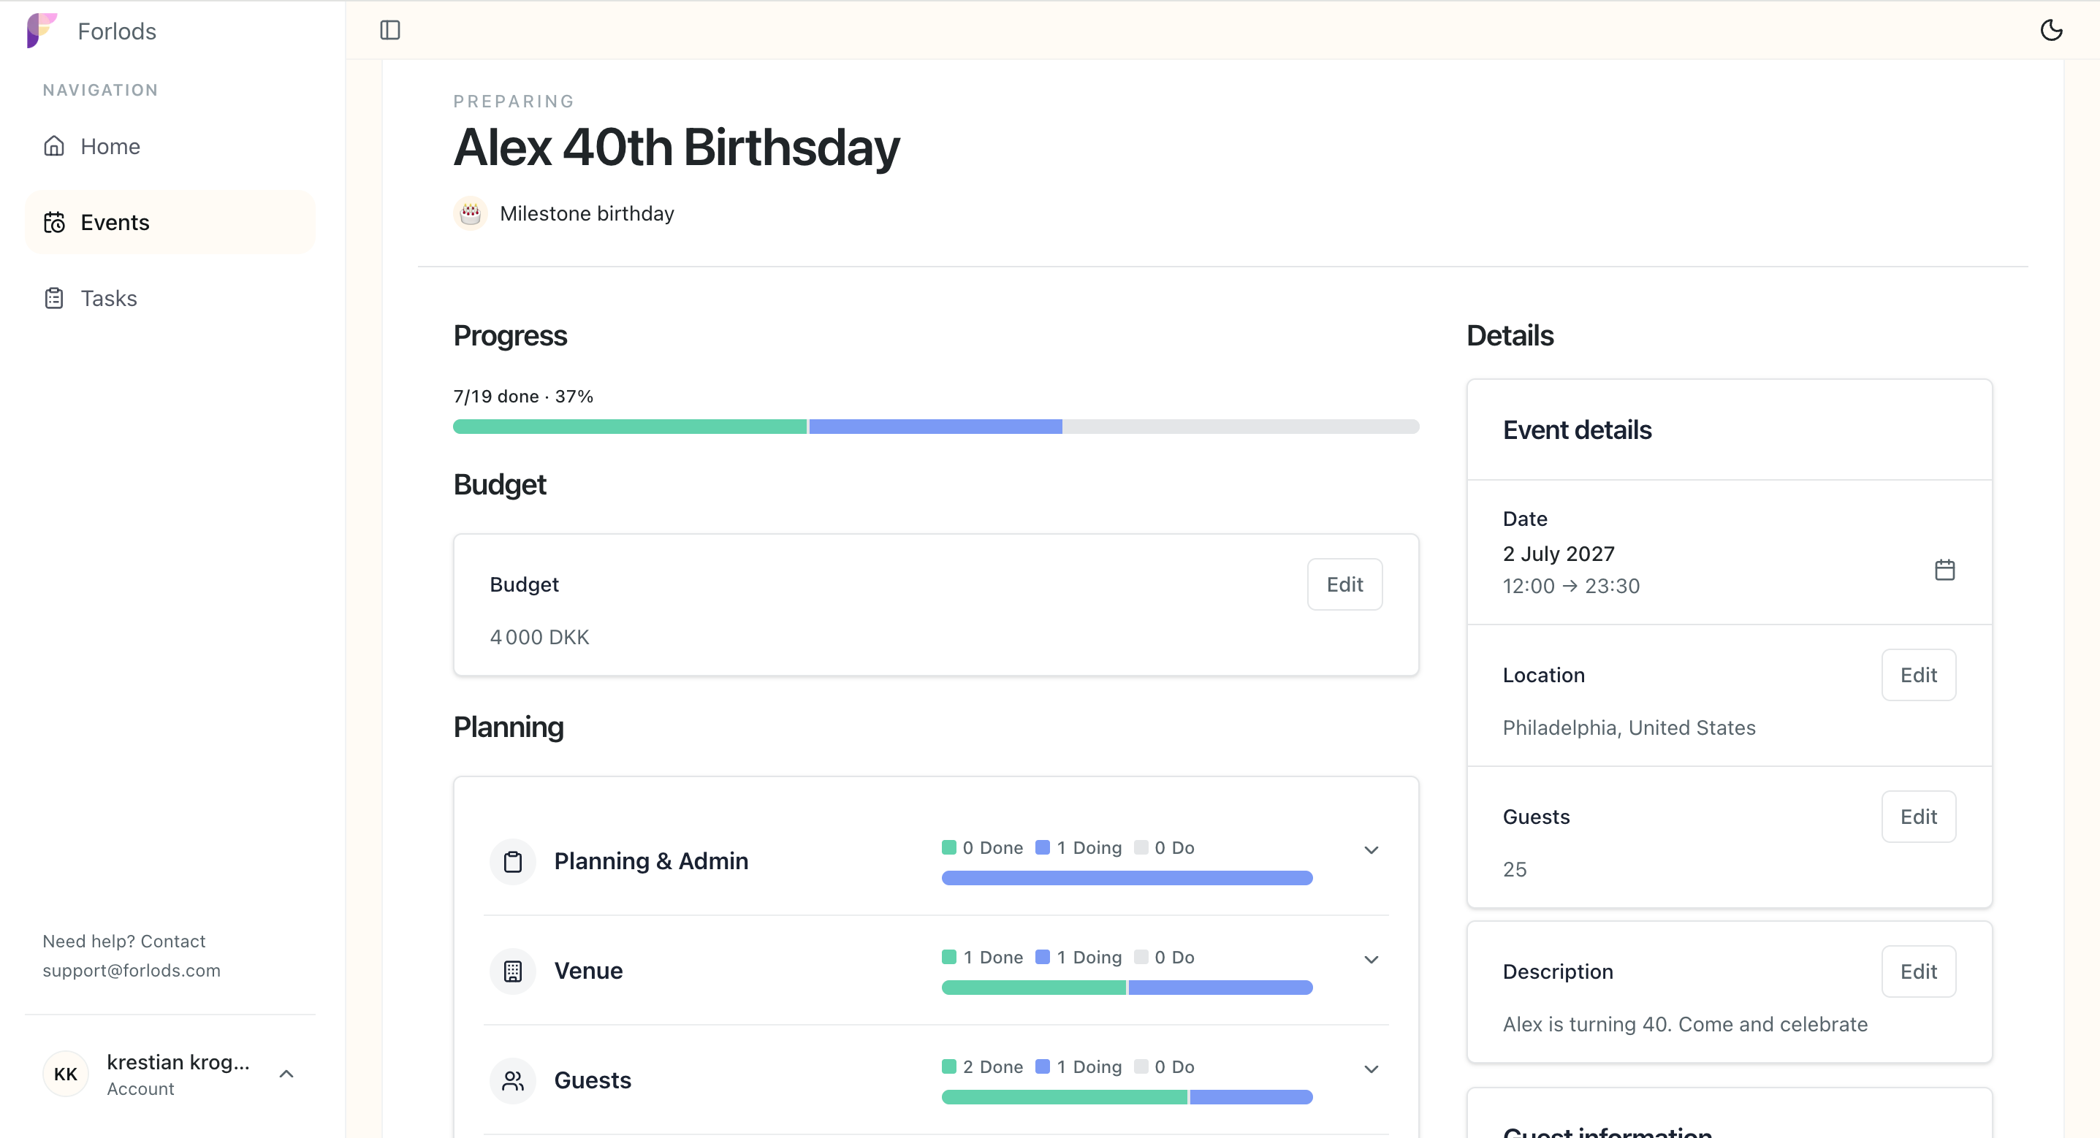Toggle the sidebar panel icon
The width and height of the screenshot is (2100, 1138).
tap(389, 30)
